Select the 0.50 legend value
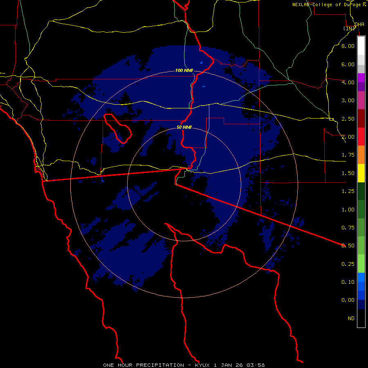 348,246
